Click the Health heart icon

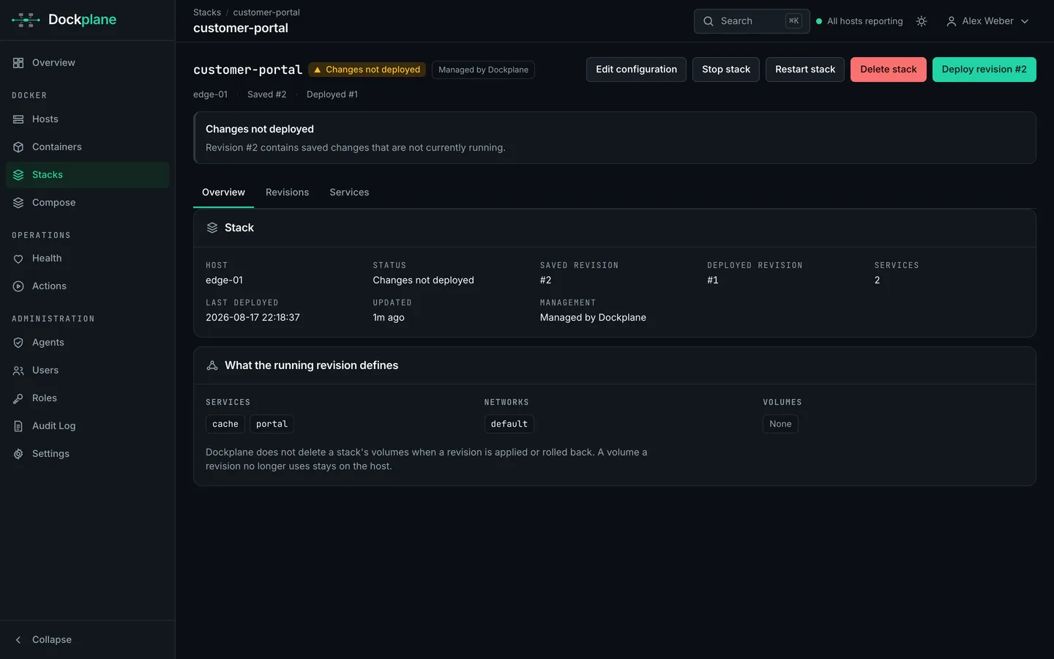pos(18,258)
